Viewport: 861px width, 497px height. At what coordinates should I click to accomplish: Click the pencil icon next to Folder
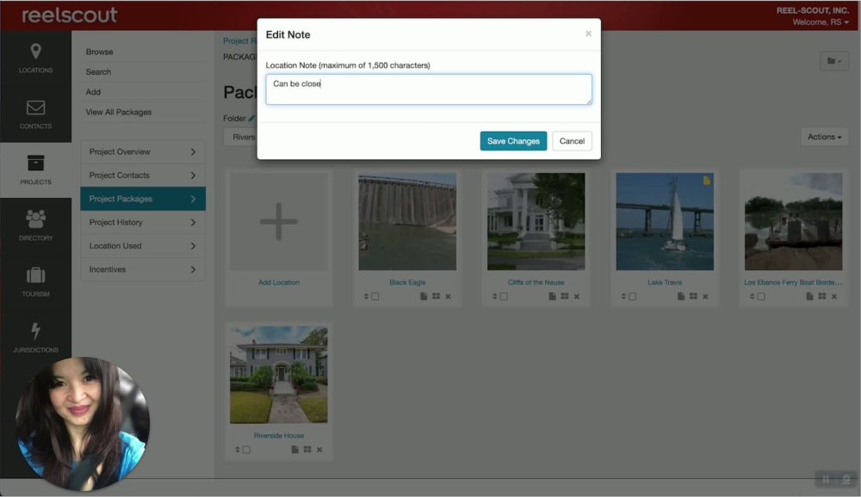click(251, 118)
